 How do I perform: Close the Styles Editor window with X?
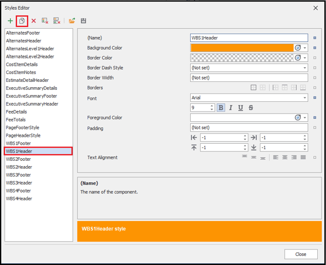click(316, 8)
